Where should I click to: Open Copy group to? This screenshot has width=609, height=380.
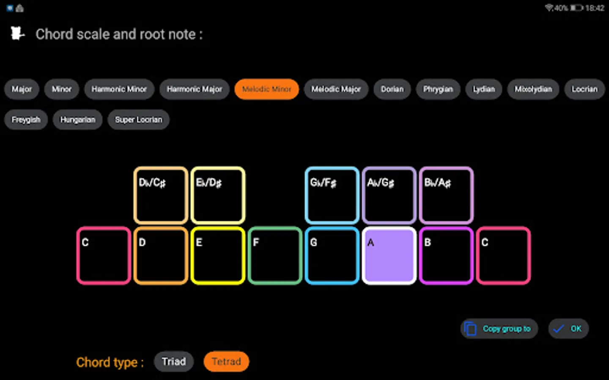pyautogui.click(x=499, y=328)
